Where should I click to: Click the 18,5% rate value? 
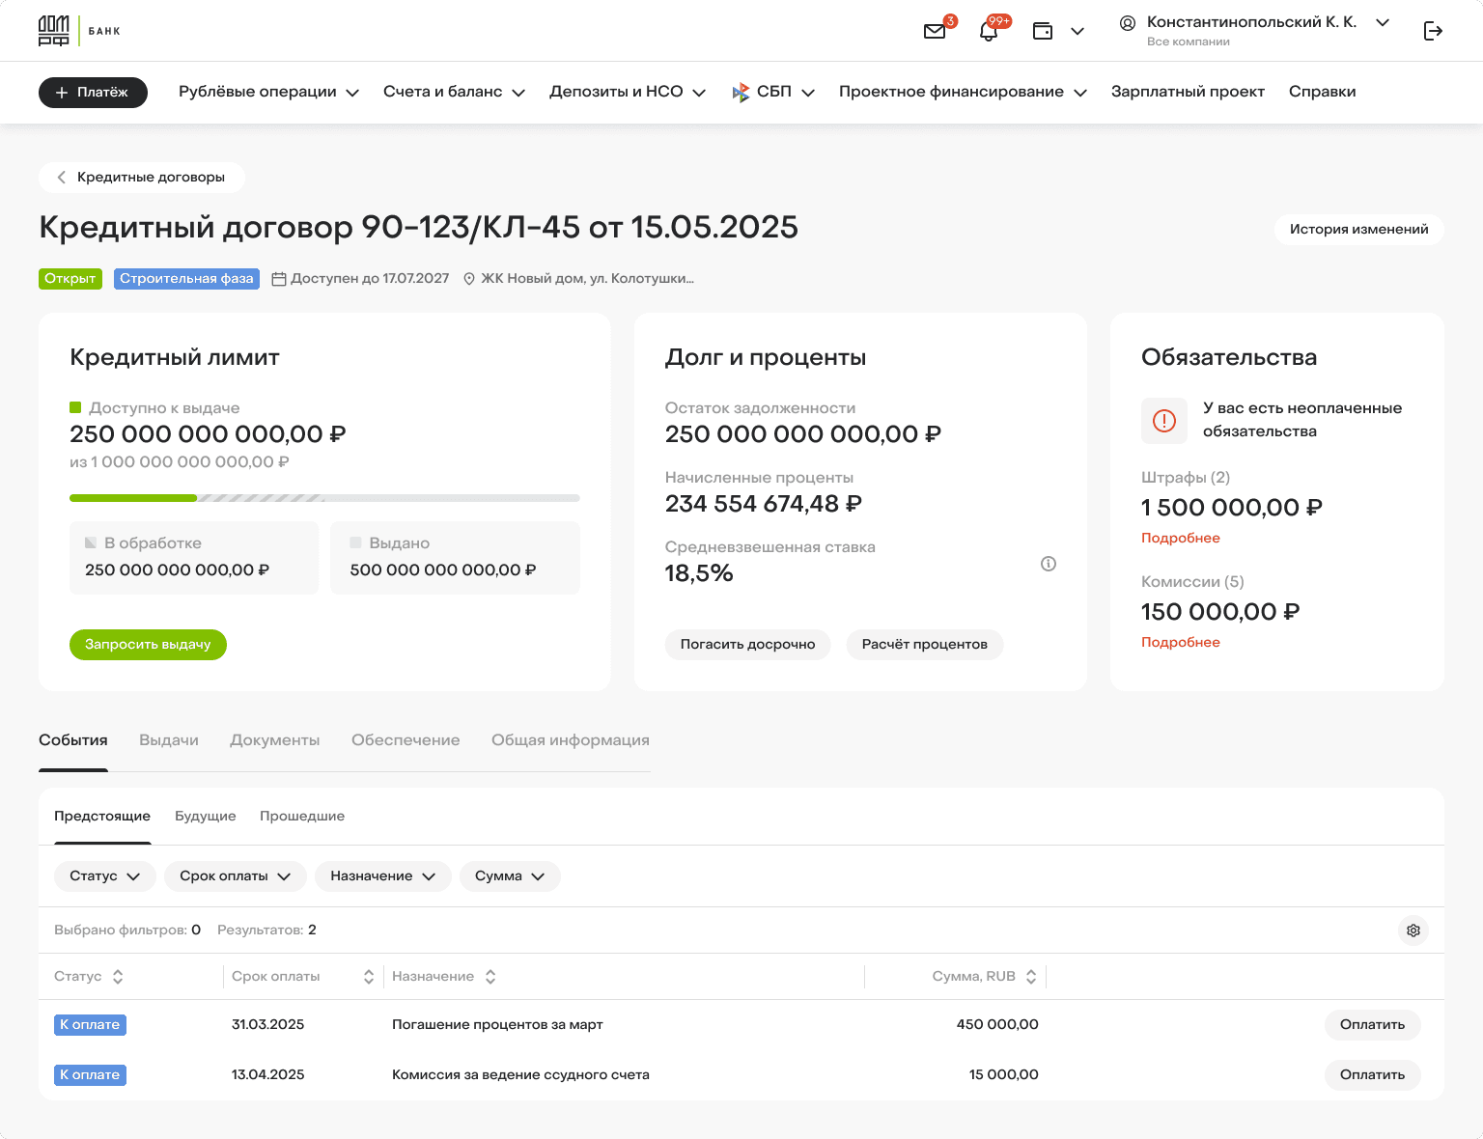(699, 573)
